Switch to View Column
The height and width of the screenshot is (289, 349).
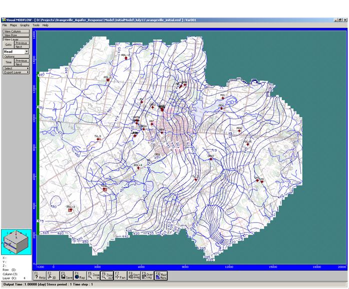point(16,31)
